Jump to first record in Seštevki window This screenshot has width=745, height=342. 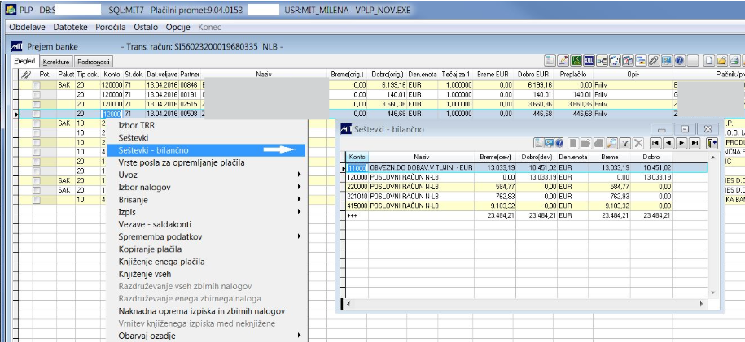click(655, 142)
